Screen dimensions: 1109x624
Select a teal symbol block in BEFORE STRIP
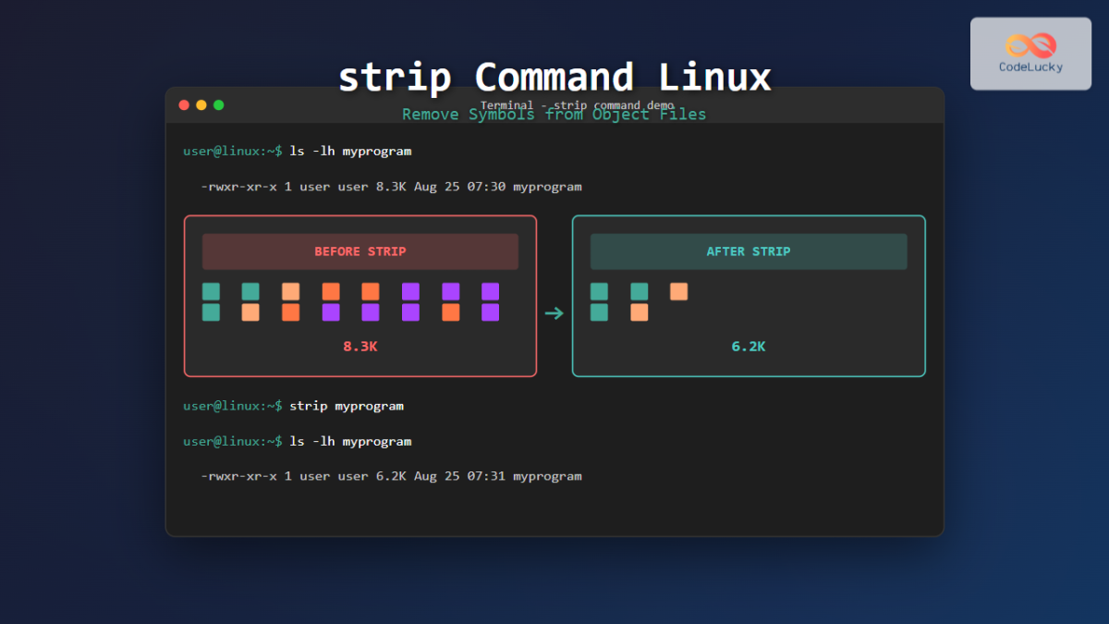(x=210, y=290)
